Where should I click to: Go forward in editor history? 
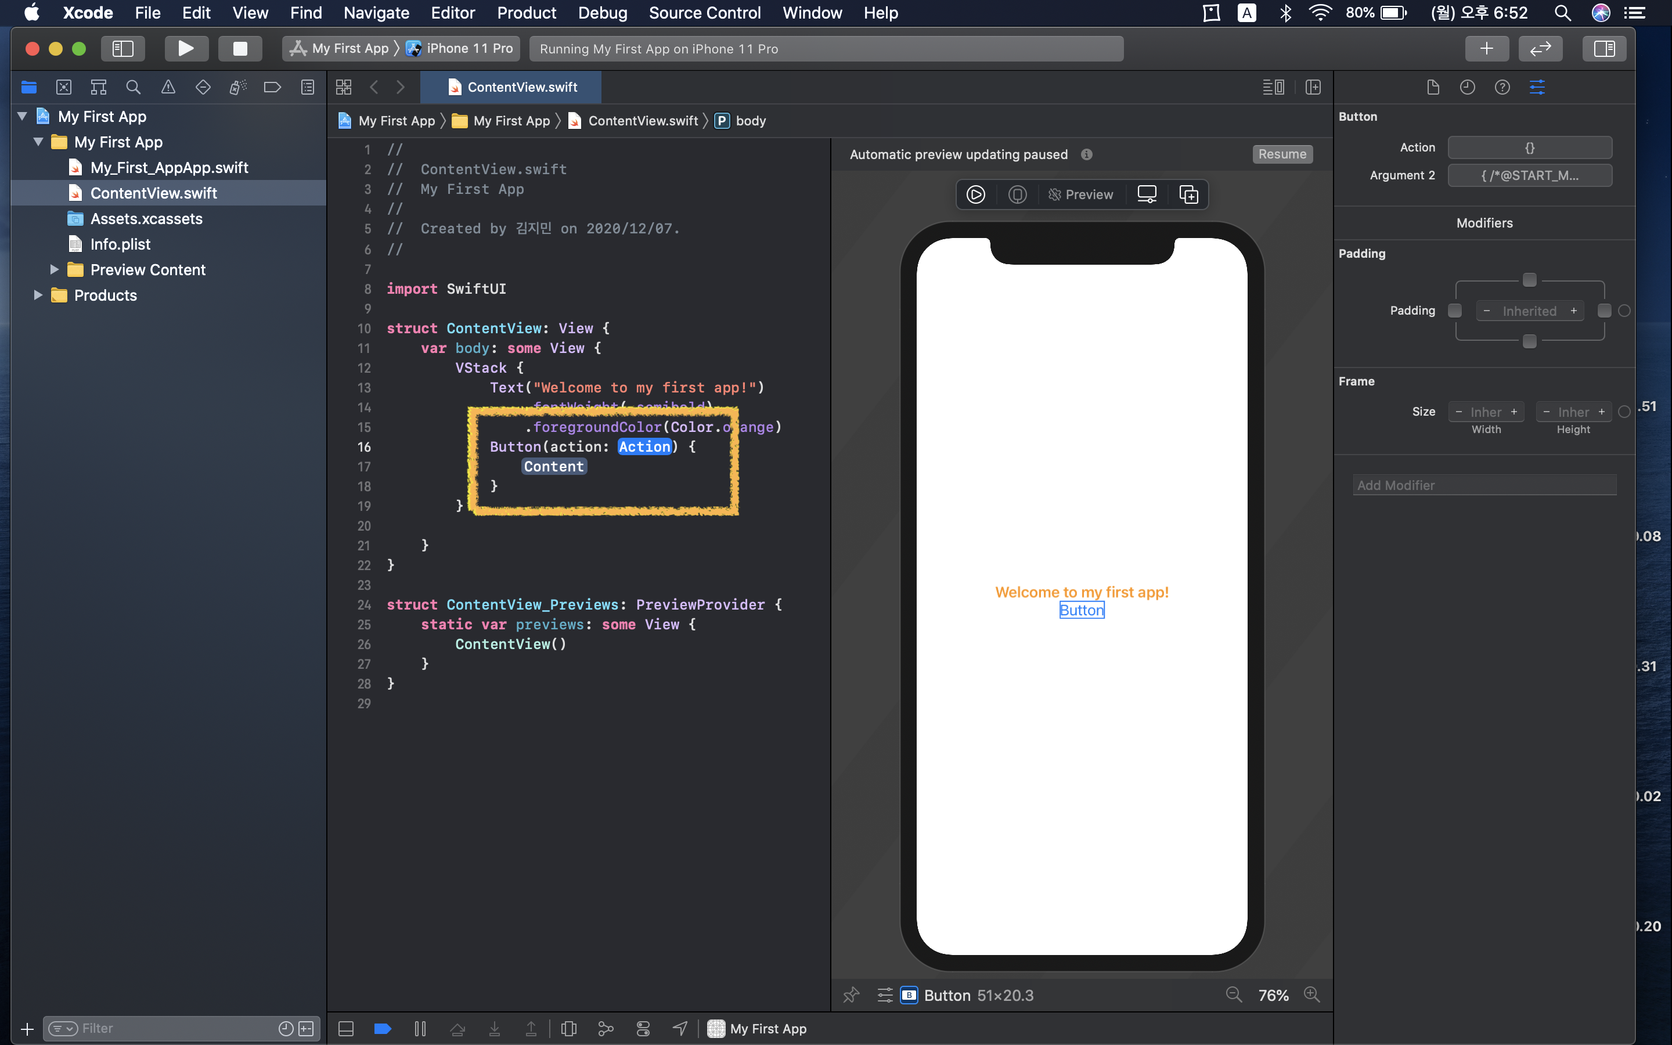point(401,87)
